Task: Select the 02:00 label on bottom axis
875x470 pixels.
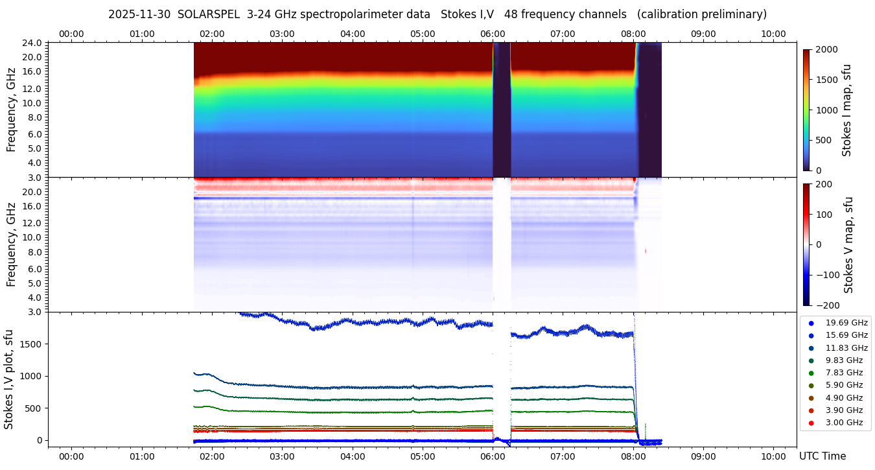Action: (x=212, y=456)
